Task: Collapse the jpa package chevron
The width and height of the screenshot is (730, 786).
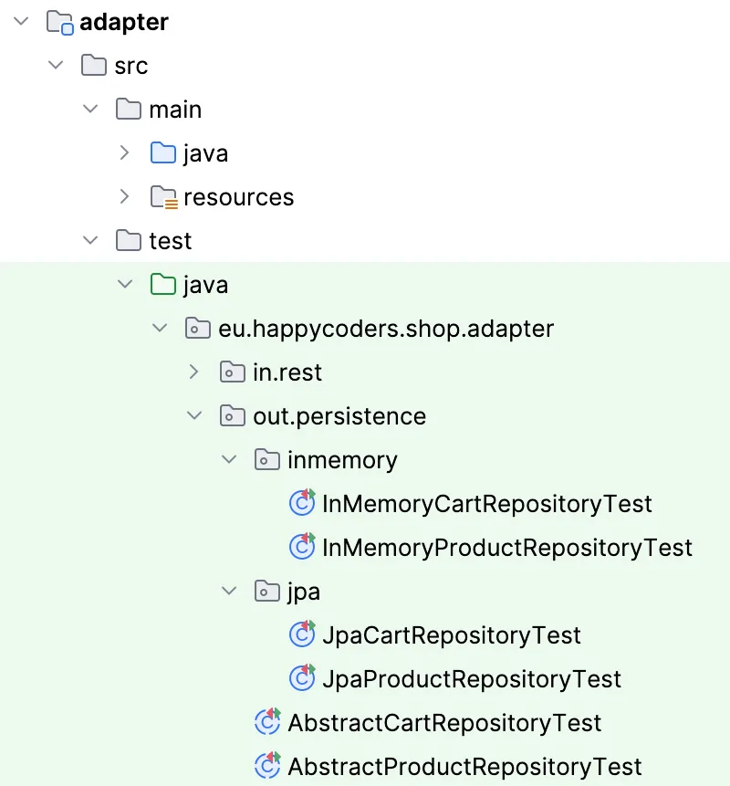Action: [x=229, y=591]
